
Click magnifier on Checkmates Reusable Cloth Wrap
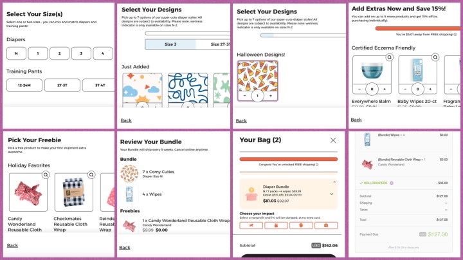click(91, 174)
